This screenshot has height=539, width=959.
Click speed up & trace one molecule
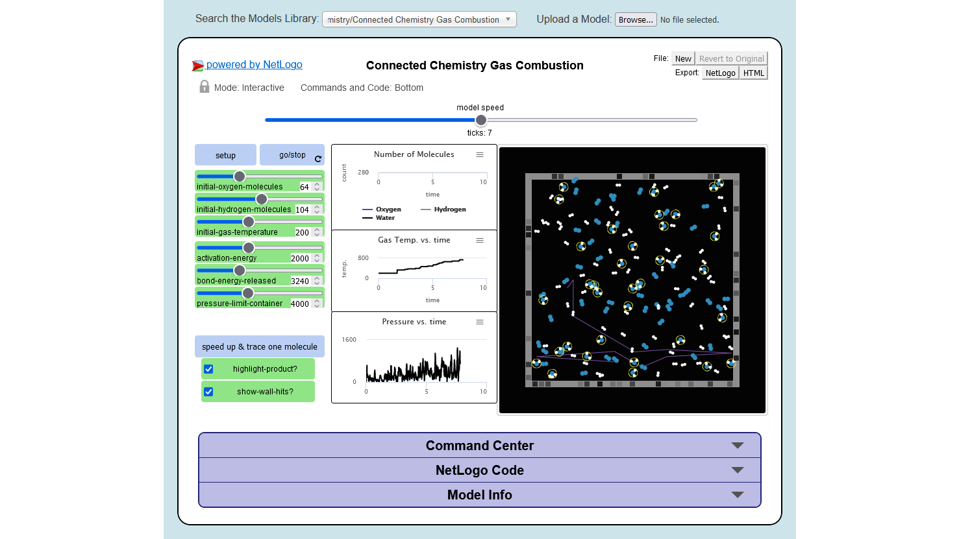pos(259,346)
